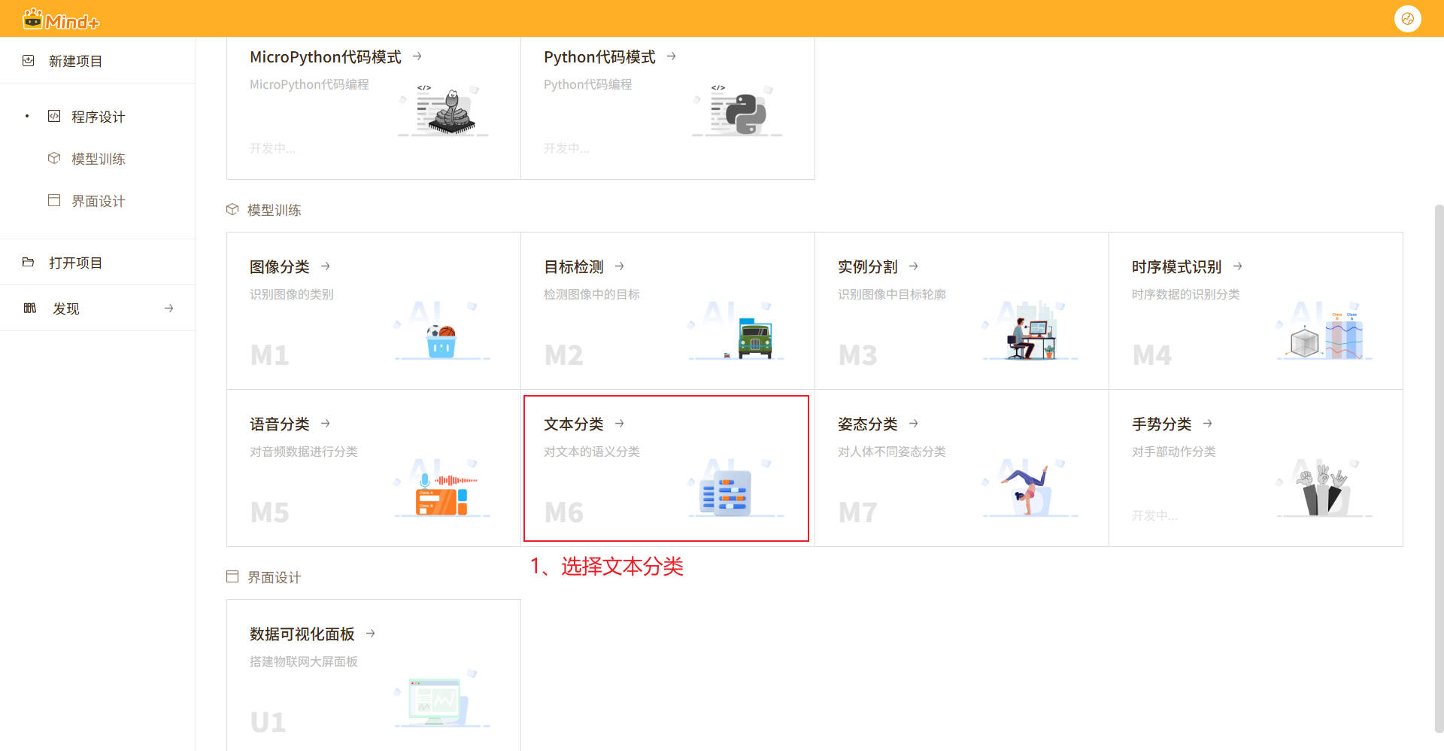Open the 文本分类 card title
Viewport: 1444px width, 751px height.
[x=574, y=424]
